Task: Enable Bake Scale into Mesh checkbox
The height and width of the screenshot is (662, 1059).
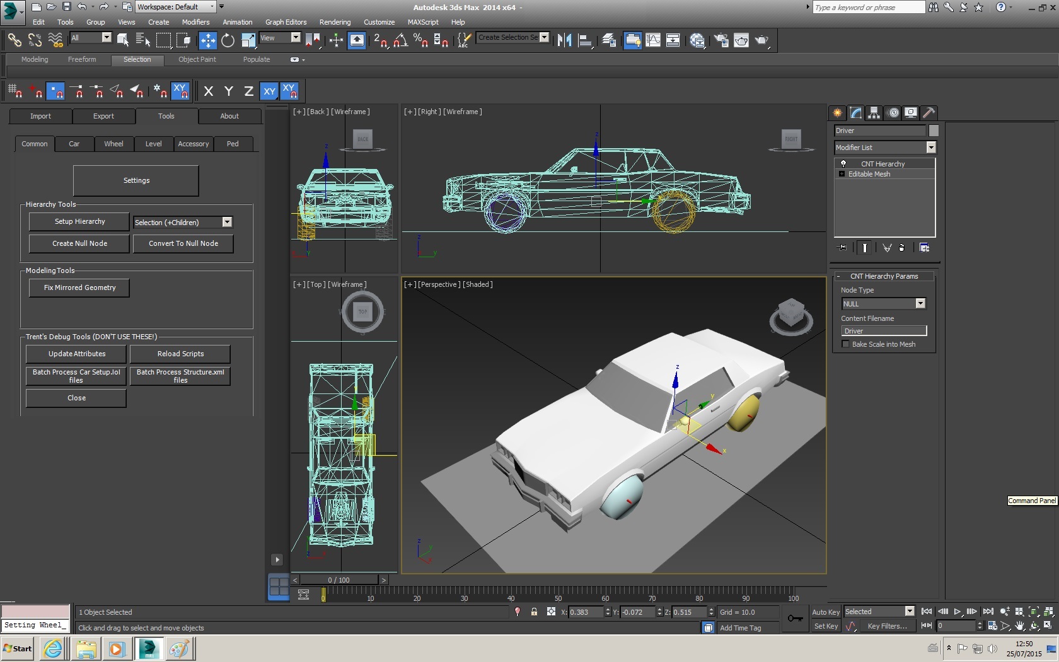Action: point(845,344)
